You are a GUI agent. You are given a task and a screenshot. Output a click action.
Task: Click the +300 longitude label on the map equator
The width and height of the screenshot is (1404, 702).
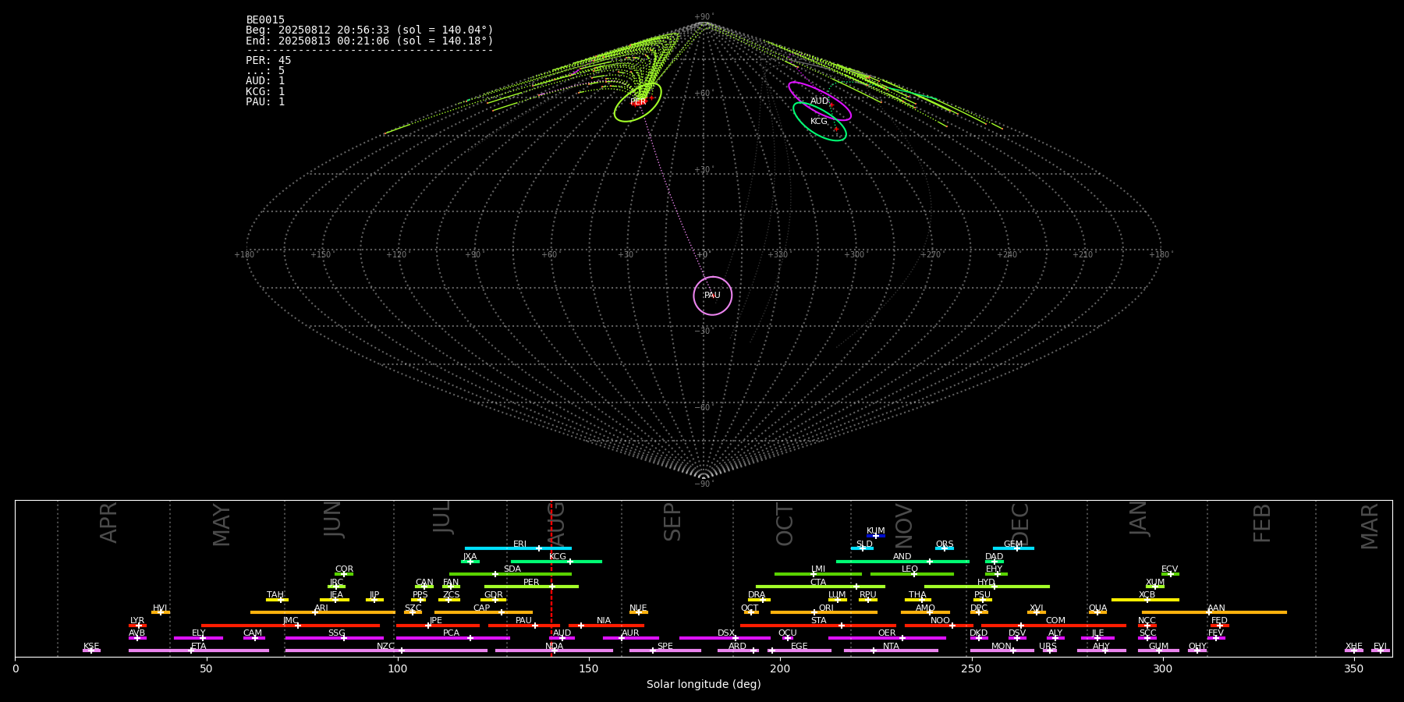(854, 255)
